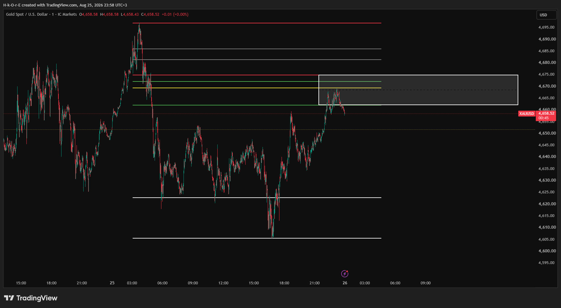Select the white rectangle zone drawing
561x308 pixels.
(418, 90)
